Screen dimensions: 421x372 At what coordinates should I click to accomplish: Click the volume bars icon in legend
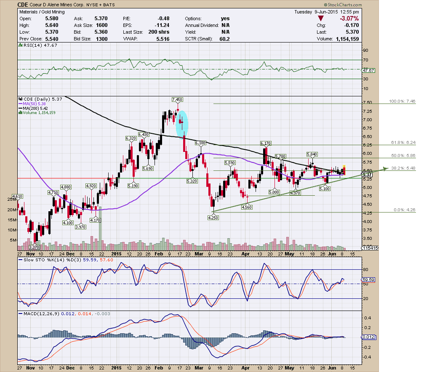pos(20,113)
